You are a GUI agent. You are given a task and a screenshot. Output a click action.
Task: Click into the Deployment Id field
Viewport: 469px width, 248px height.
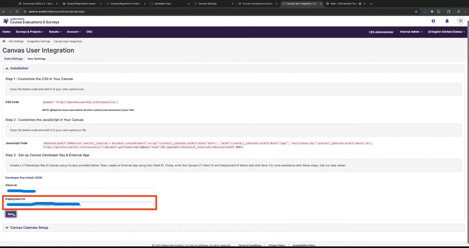click(x=80, y=205)
